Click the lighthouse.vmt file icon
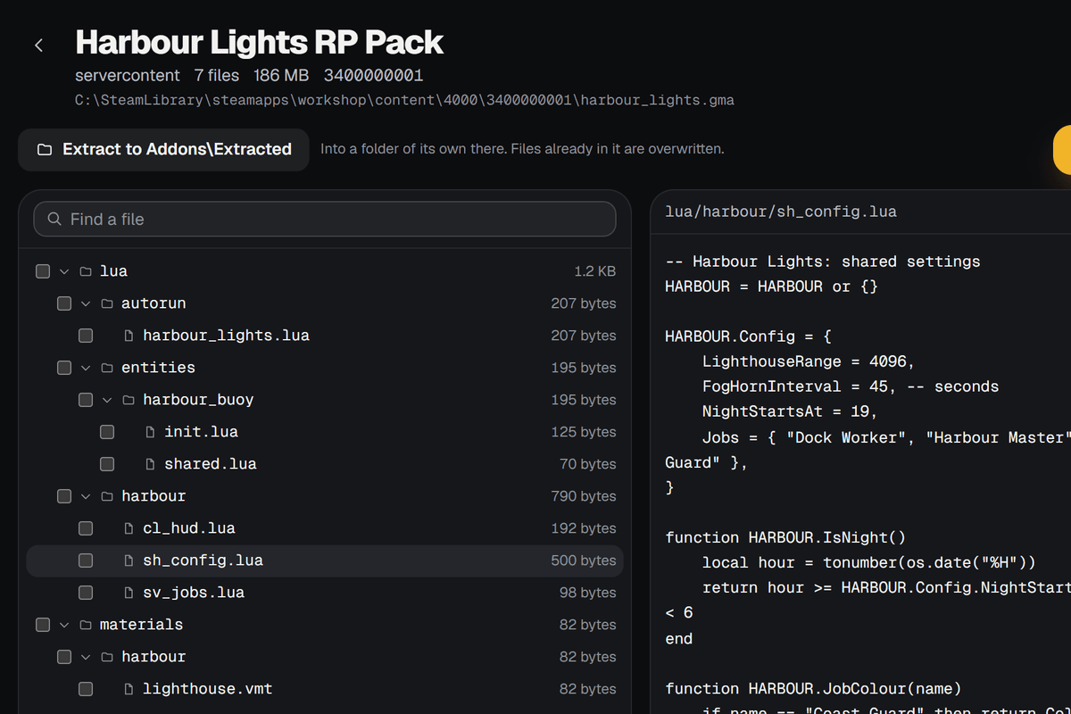Screen dimensions: 1071x714 coord(129,689)
